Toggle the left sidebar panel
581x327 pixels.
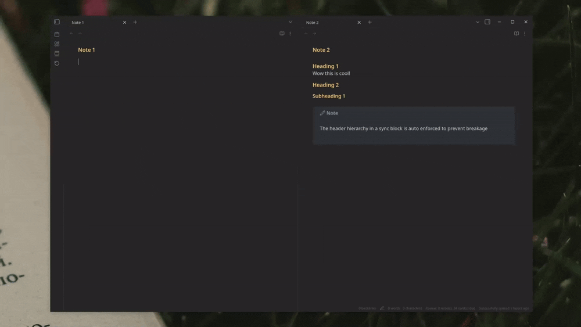pyautogui.click(x=57, y=22)
